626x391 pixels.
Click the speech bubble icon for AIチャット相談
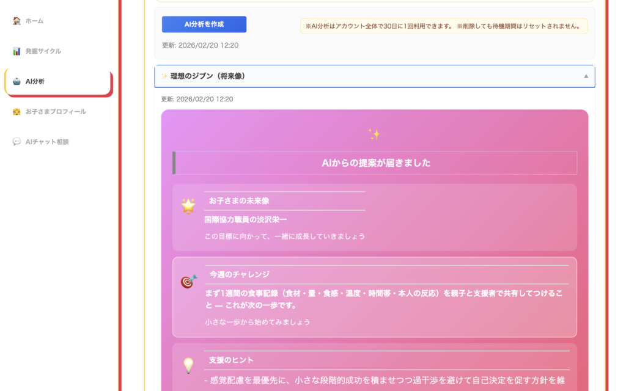coord(15,141)
